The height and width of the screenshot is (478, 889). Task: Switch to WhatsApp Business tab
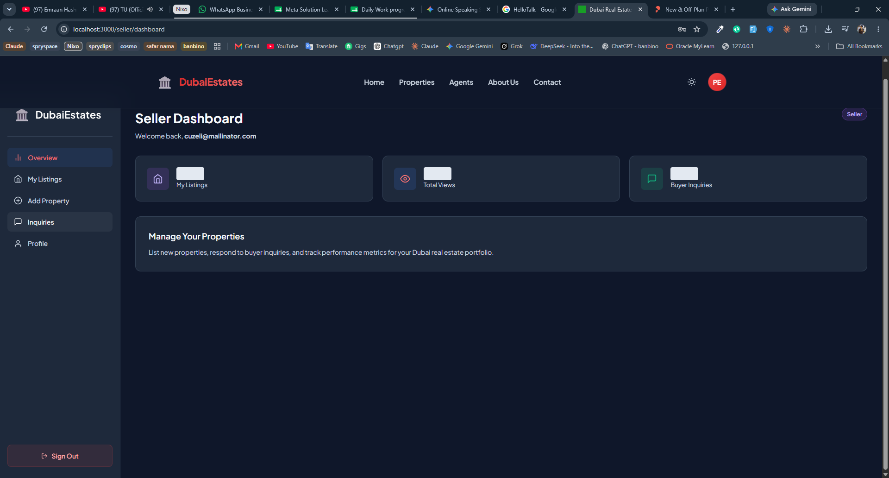pos(231,9)
